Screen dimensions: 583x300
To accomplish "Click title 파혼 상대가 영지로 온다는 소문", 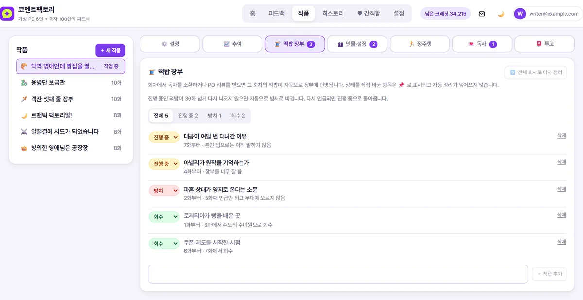I will click(x=221, y=189).
